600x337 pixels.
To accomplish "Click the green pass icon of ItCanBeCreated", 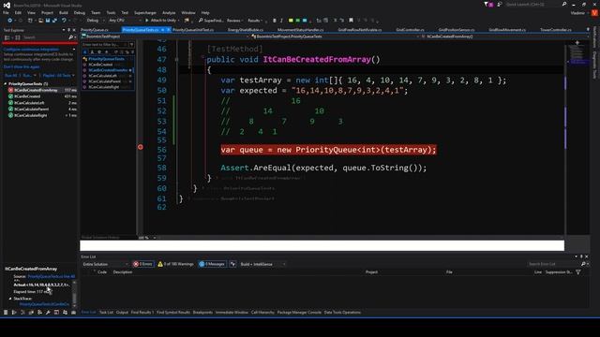I will 10,96.
